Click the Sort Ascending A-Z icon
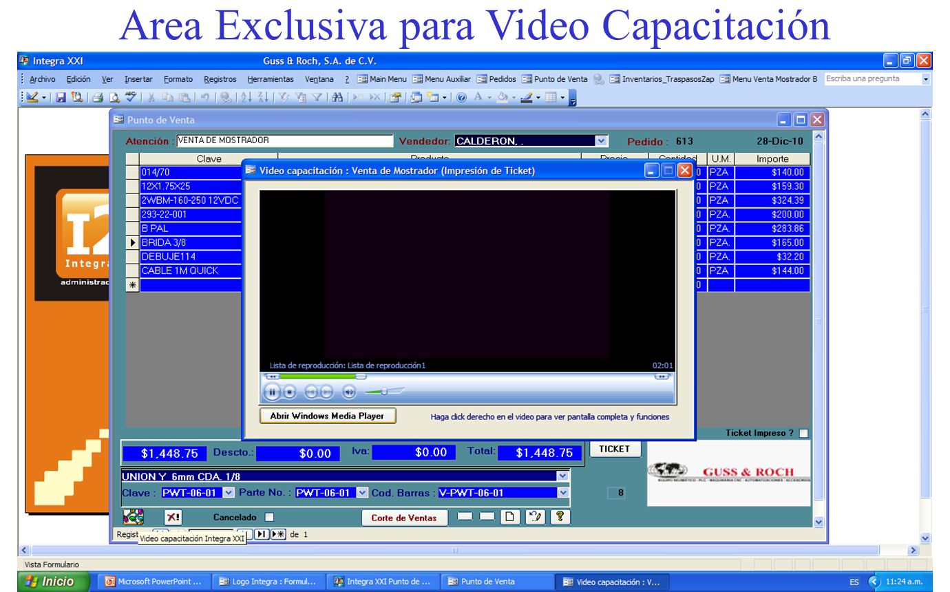 246,98
